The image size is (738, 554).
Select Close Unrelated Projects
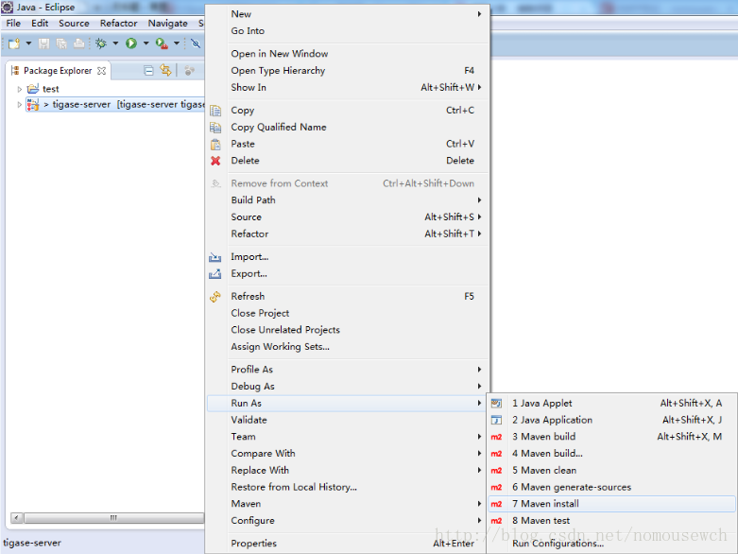[x=348, y=330]
